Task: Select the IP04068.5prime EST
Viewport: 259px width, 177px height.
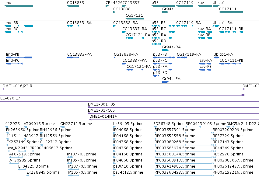Action: point(114,133)
